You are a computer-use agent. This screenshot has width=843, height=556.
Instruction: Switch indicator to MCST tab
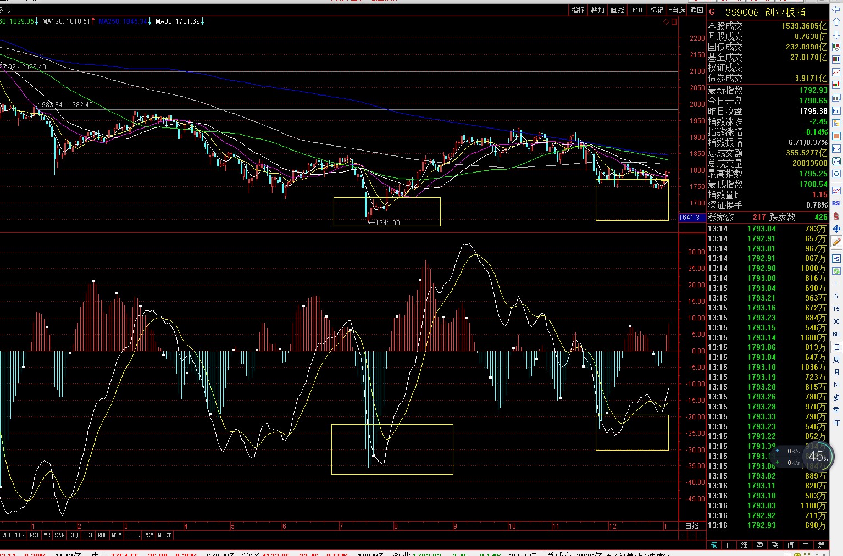pyautogui.click(x=164, y=535)
